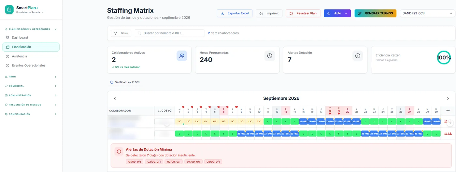Open the Ecosistema Smart+ switcher dropdown
Viewport: 456px width, 172px height.
click(x=30, y=12)
